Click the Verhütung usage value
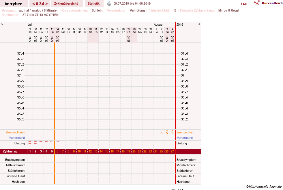 [137, 10]
